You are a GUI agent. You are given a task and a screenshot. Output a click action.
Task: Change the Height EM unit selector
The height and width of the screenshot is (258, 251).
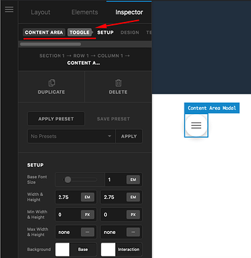133,197
